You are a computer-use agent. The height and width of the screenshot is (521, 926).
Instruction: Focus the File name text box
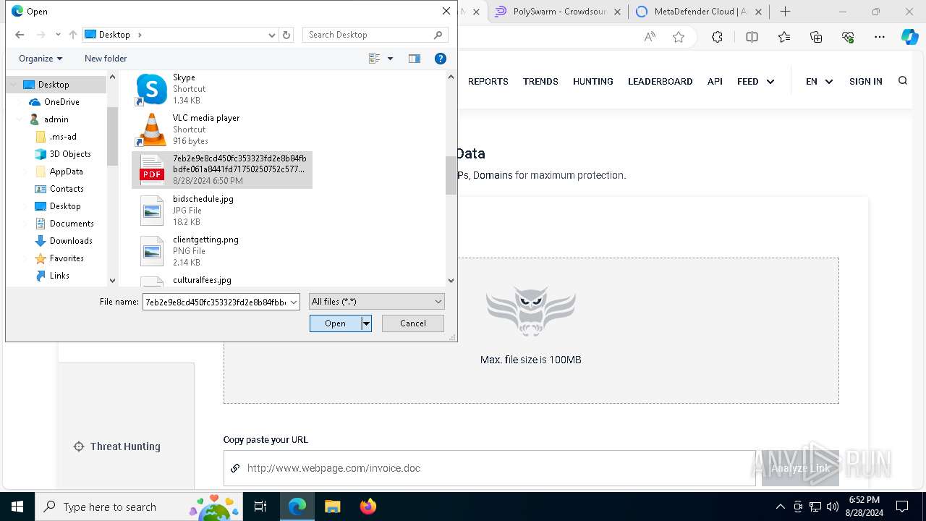point(216,302)
